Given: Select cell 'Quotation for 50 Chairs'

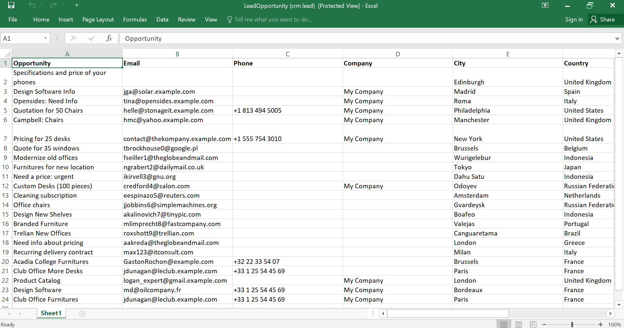Looking at the screenshot, I should [67, 110].
